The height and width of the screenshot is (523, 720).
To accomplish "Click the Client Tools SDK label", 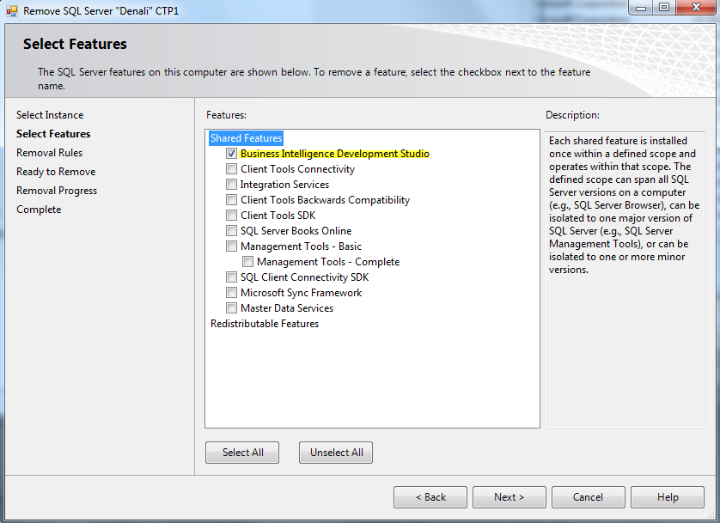I will (278, 216).
